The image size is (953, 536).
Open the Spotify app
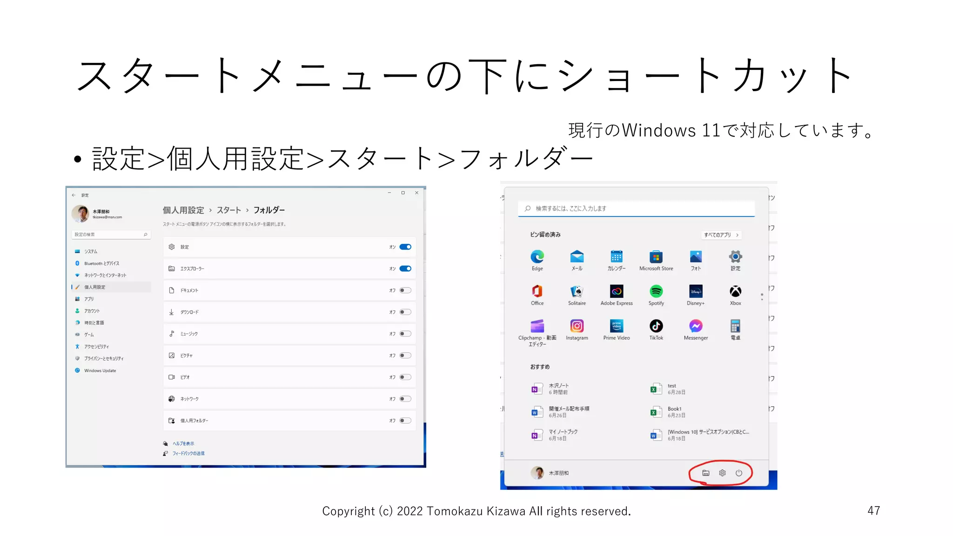(x=656, y=295)
